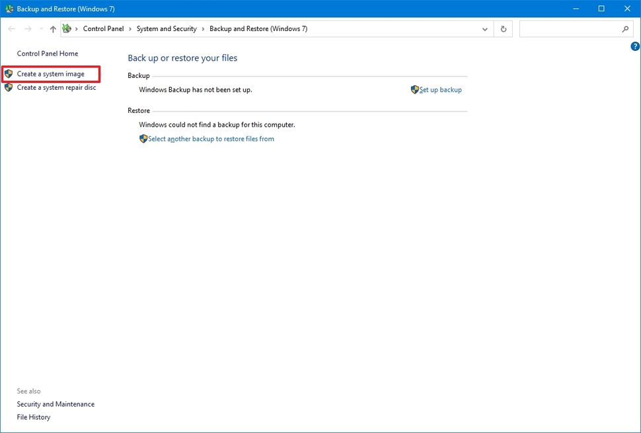
Task: Select Control Panel in the breadcrumb path
Action: [103, 28]
